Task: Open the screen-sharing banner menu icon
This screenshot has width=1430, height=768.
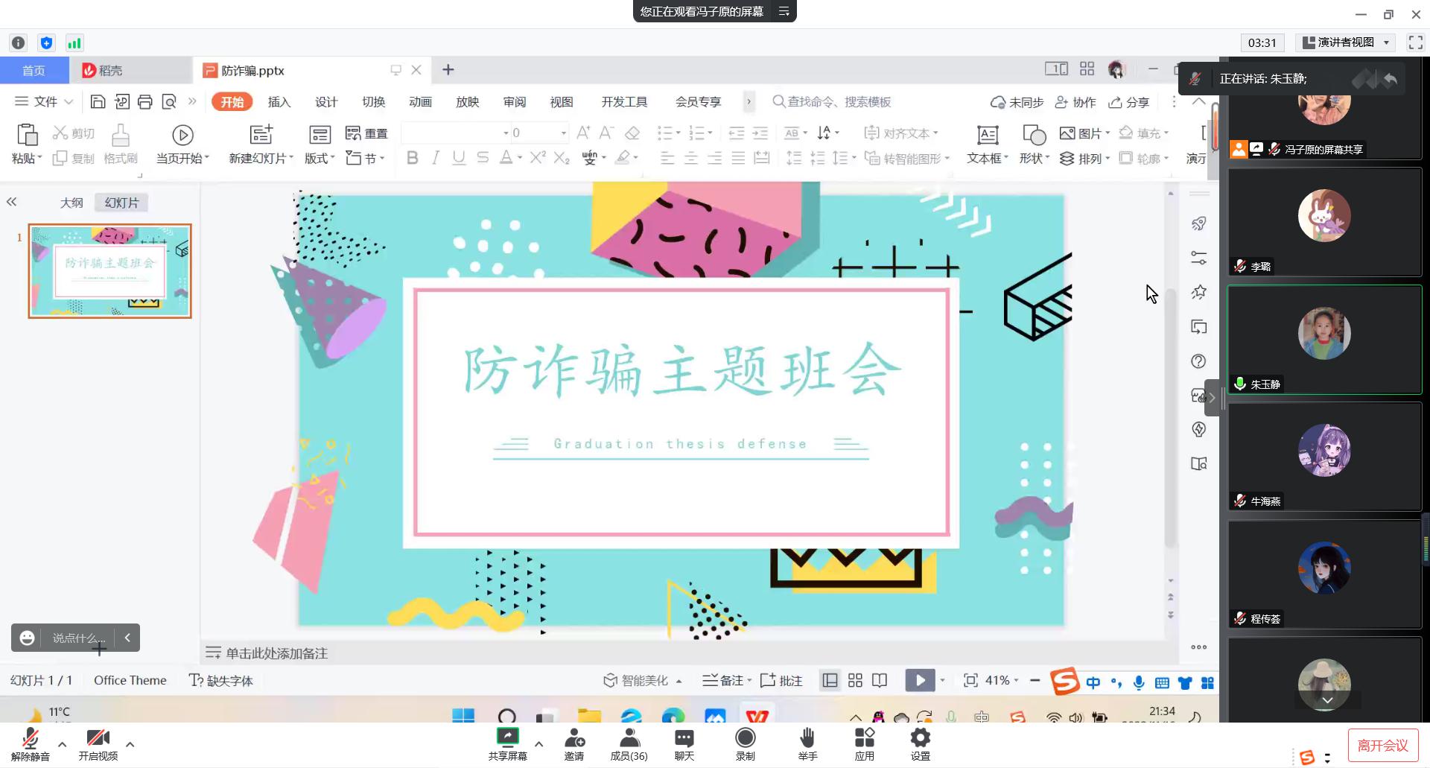Action: click(784, 11)
